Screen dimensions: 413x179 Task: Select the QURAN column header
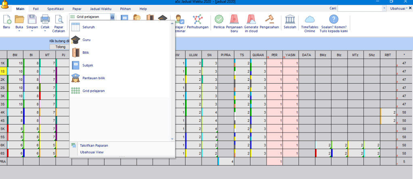click(259, 55)
